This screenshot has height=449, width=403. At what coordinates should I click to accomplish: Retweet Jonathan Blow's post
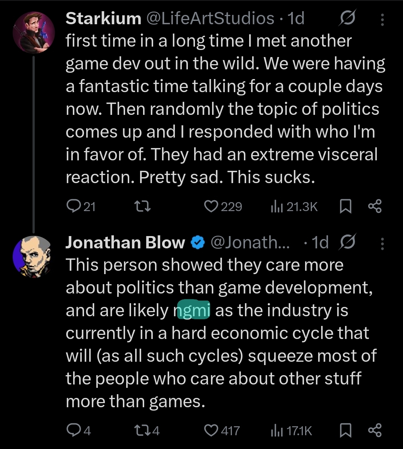[x=144, y=431]
